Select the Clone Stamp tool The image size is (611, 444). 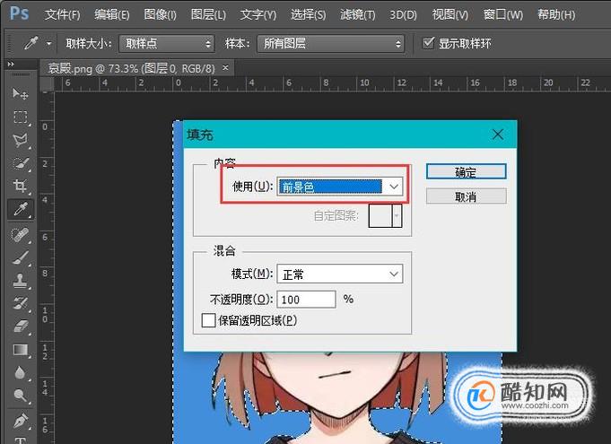(21, 280)
